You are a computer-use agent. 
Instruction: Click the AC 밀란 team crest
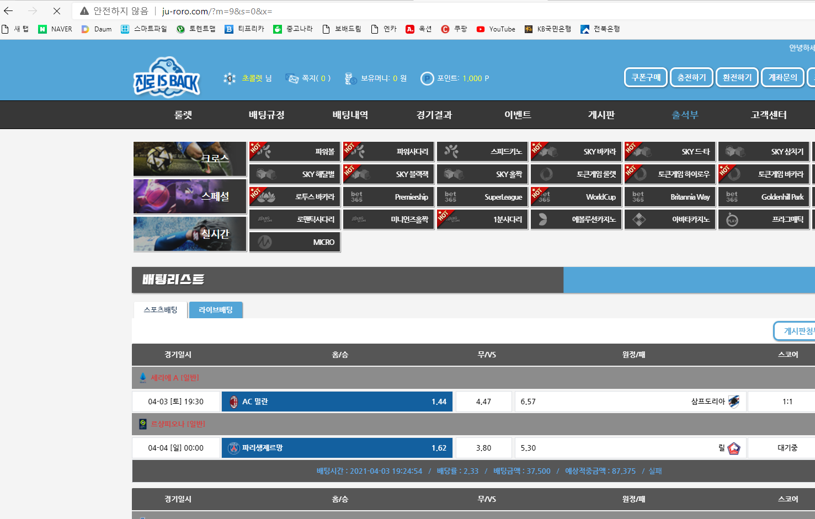tap(234, 402)
